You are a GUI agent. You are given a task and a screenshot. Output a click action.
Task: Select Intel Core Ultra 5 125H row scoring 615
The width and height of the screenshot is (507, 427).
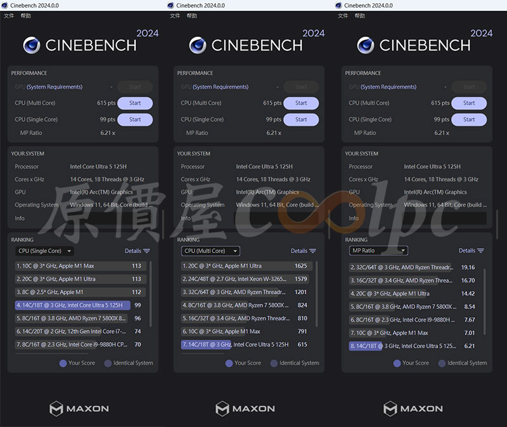[245, 345]
